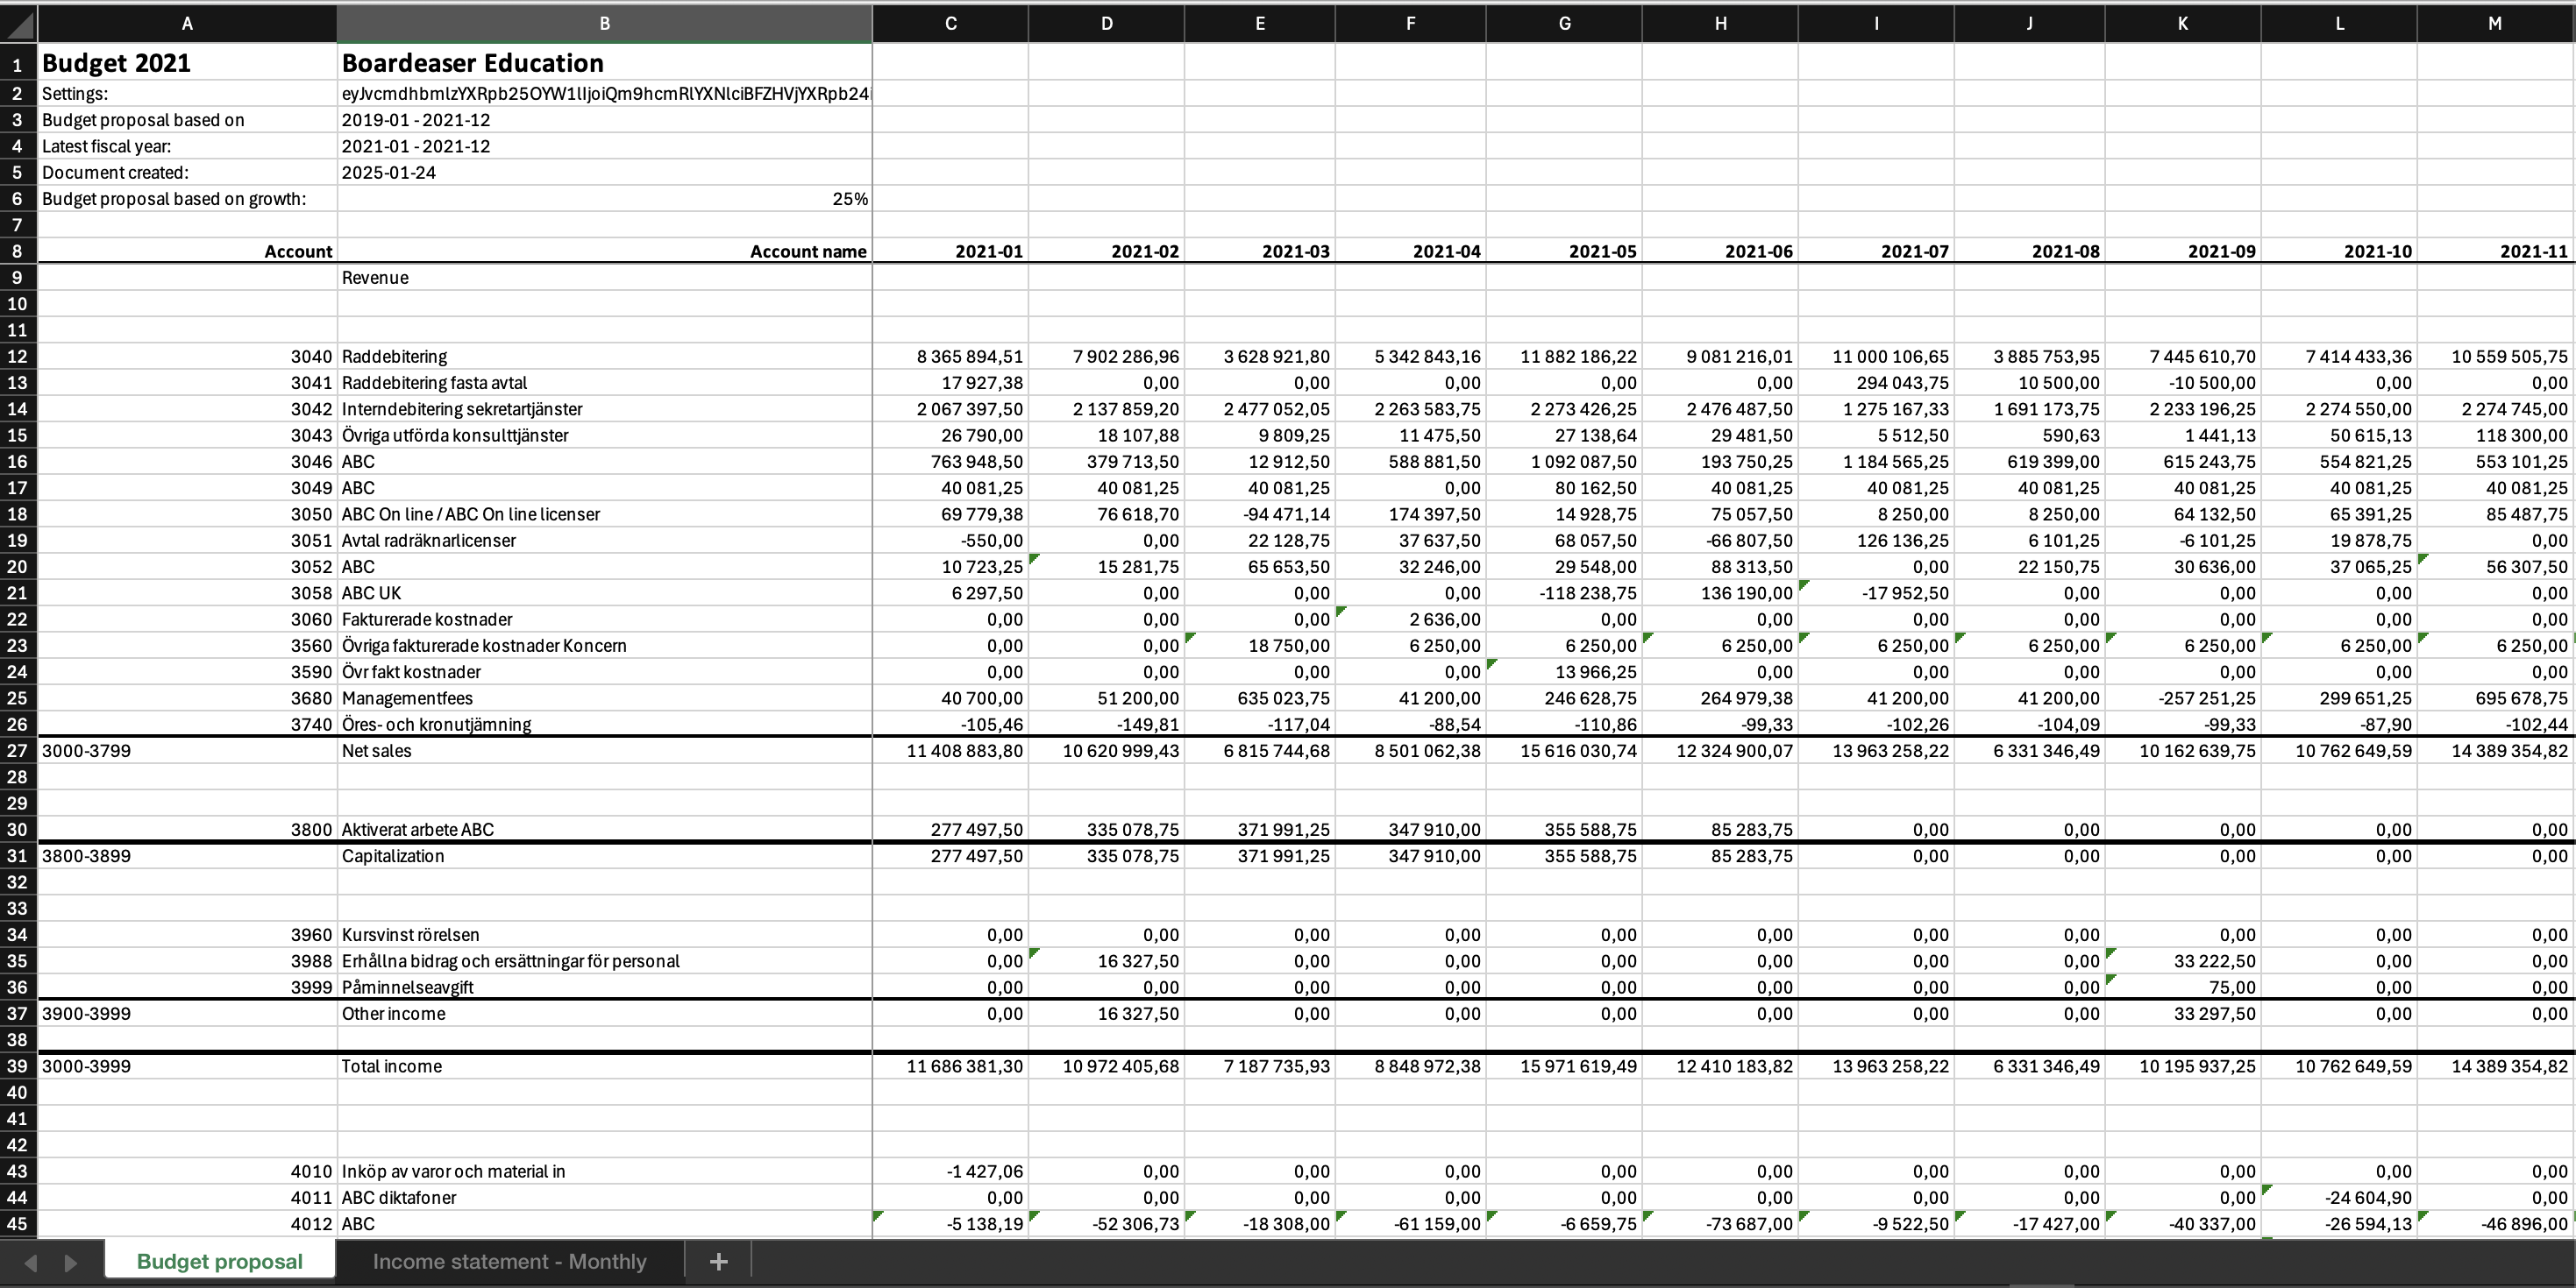This screenshot has width=2576, height=1288.
Task: Select the 25% growth cell
Action: point(604,199)
